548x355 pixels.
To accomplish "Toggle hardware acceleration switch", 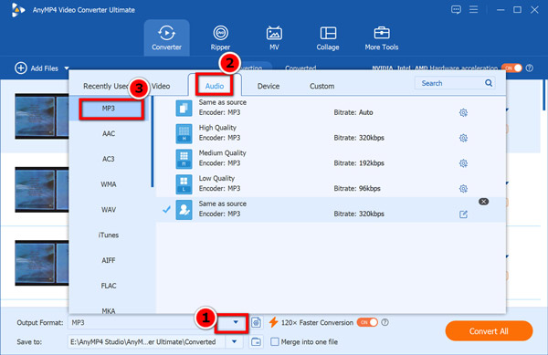I will pyautogui.click(x=511, y=68).
